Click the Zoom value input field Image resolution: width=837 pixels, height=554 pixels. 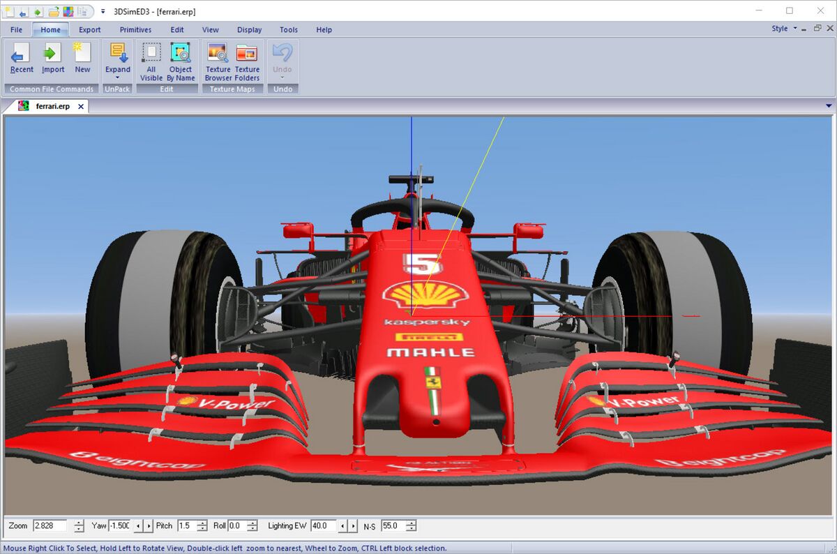click(x=49, y=525)
